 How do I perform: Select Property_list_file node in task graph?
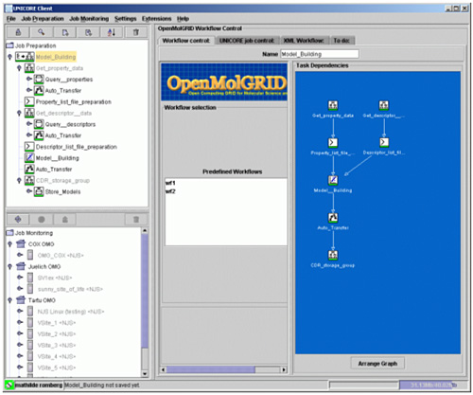click(333, 143)
